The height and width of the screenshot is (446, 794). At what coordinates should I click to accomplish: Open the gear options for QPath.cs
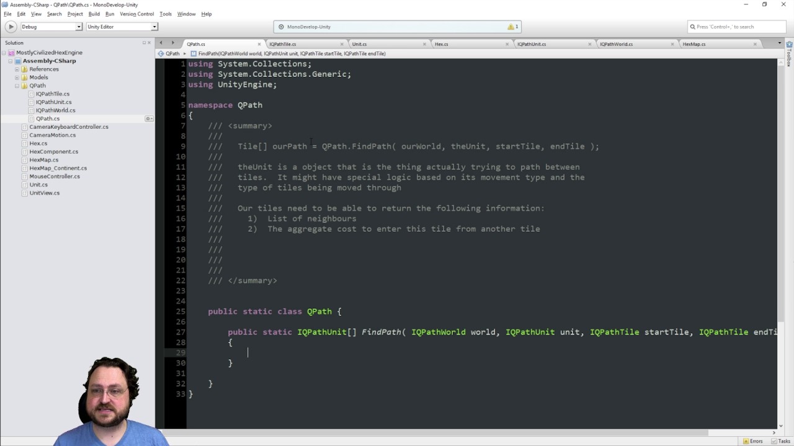pyautogui.click(x=149, y=118)
